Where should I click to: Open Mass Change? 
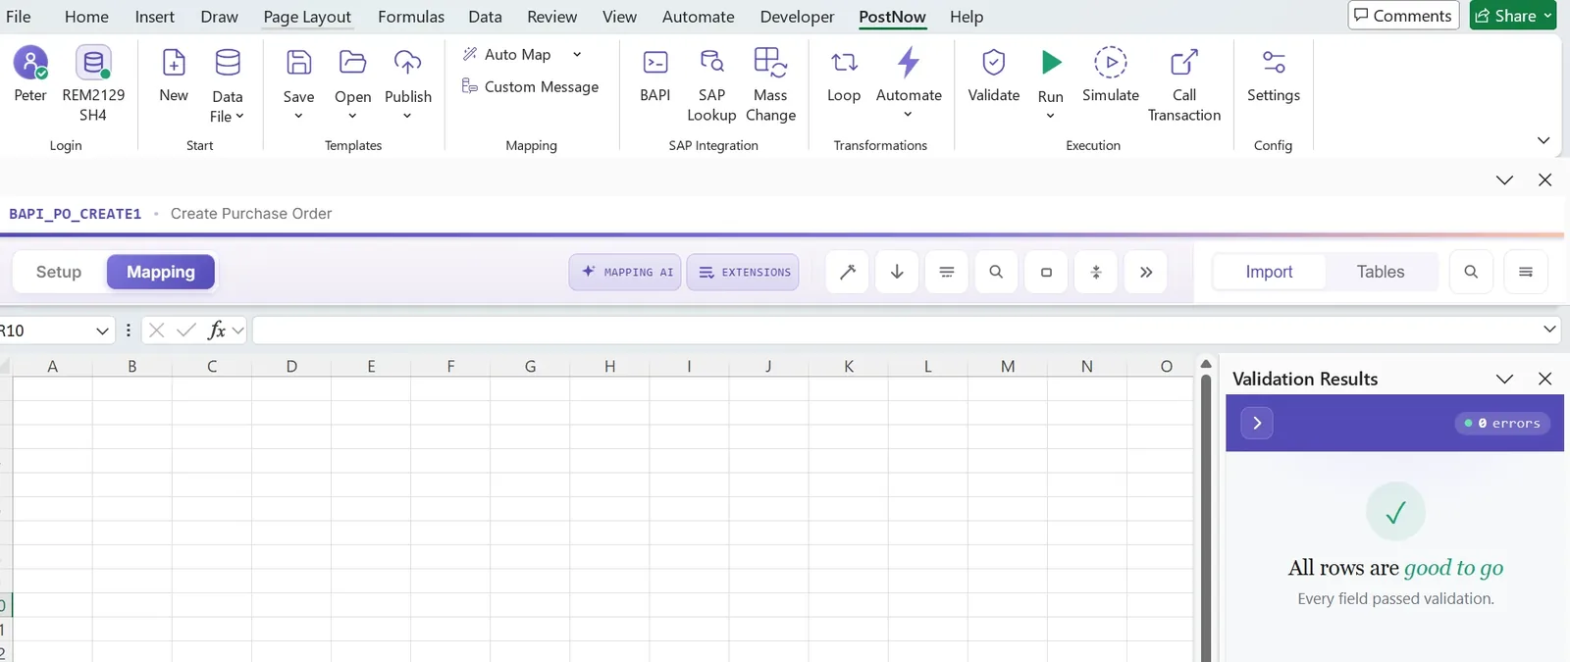[770, 84]
